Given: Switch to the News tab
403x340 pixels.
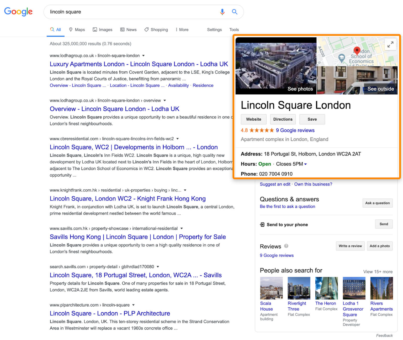Looking at the screenshot, I should point(128,30).
